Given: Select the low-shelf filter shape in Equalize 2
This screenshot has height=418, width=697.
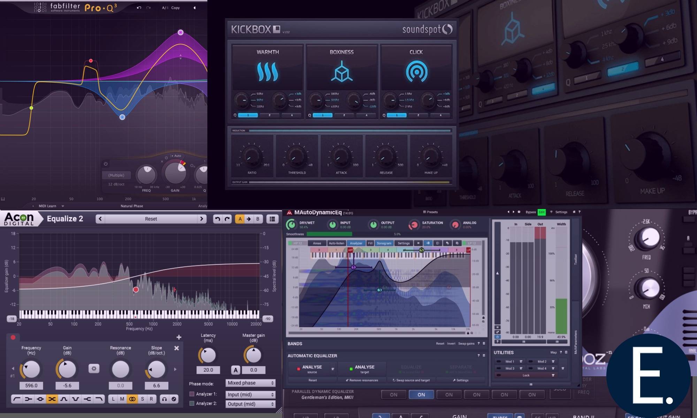Looking at the screenshot, I should pos(29,399).
